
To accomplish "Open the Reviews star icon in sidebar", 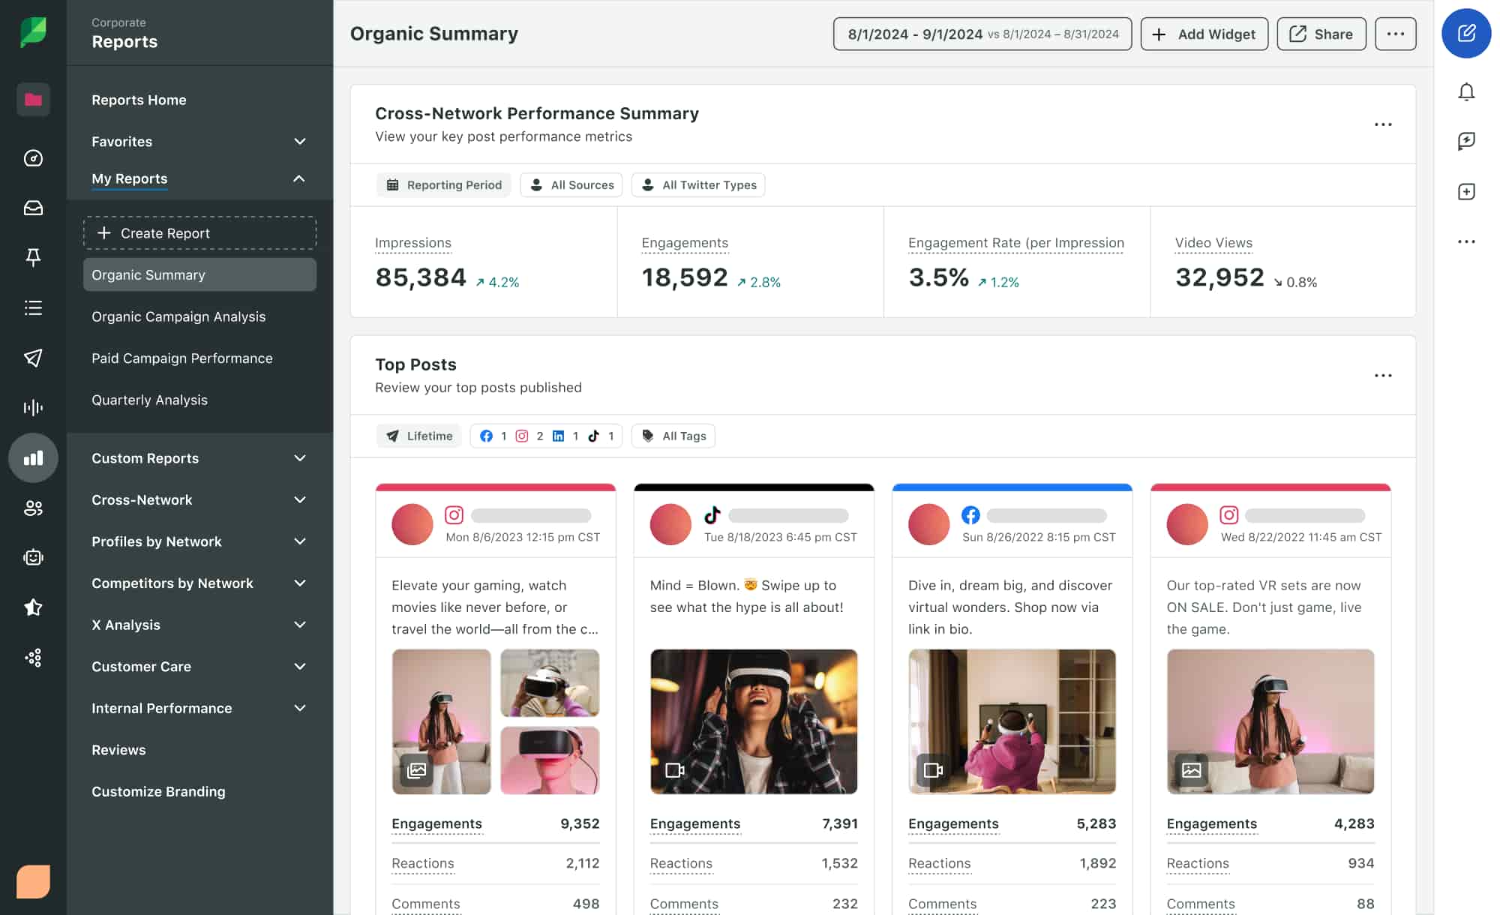I will (33, 607).
